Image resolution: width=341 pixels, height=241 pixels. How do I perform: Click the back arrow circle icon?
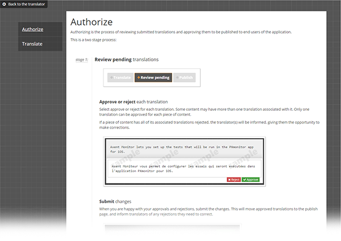(4, 4)
